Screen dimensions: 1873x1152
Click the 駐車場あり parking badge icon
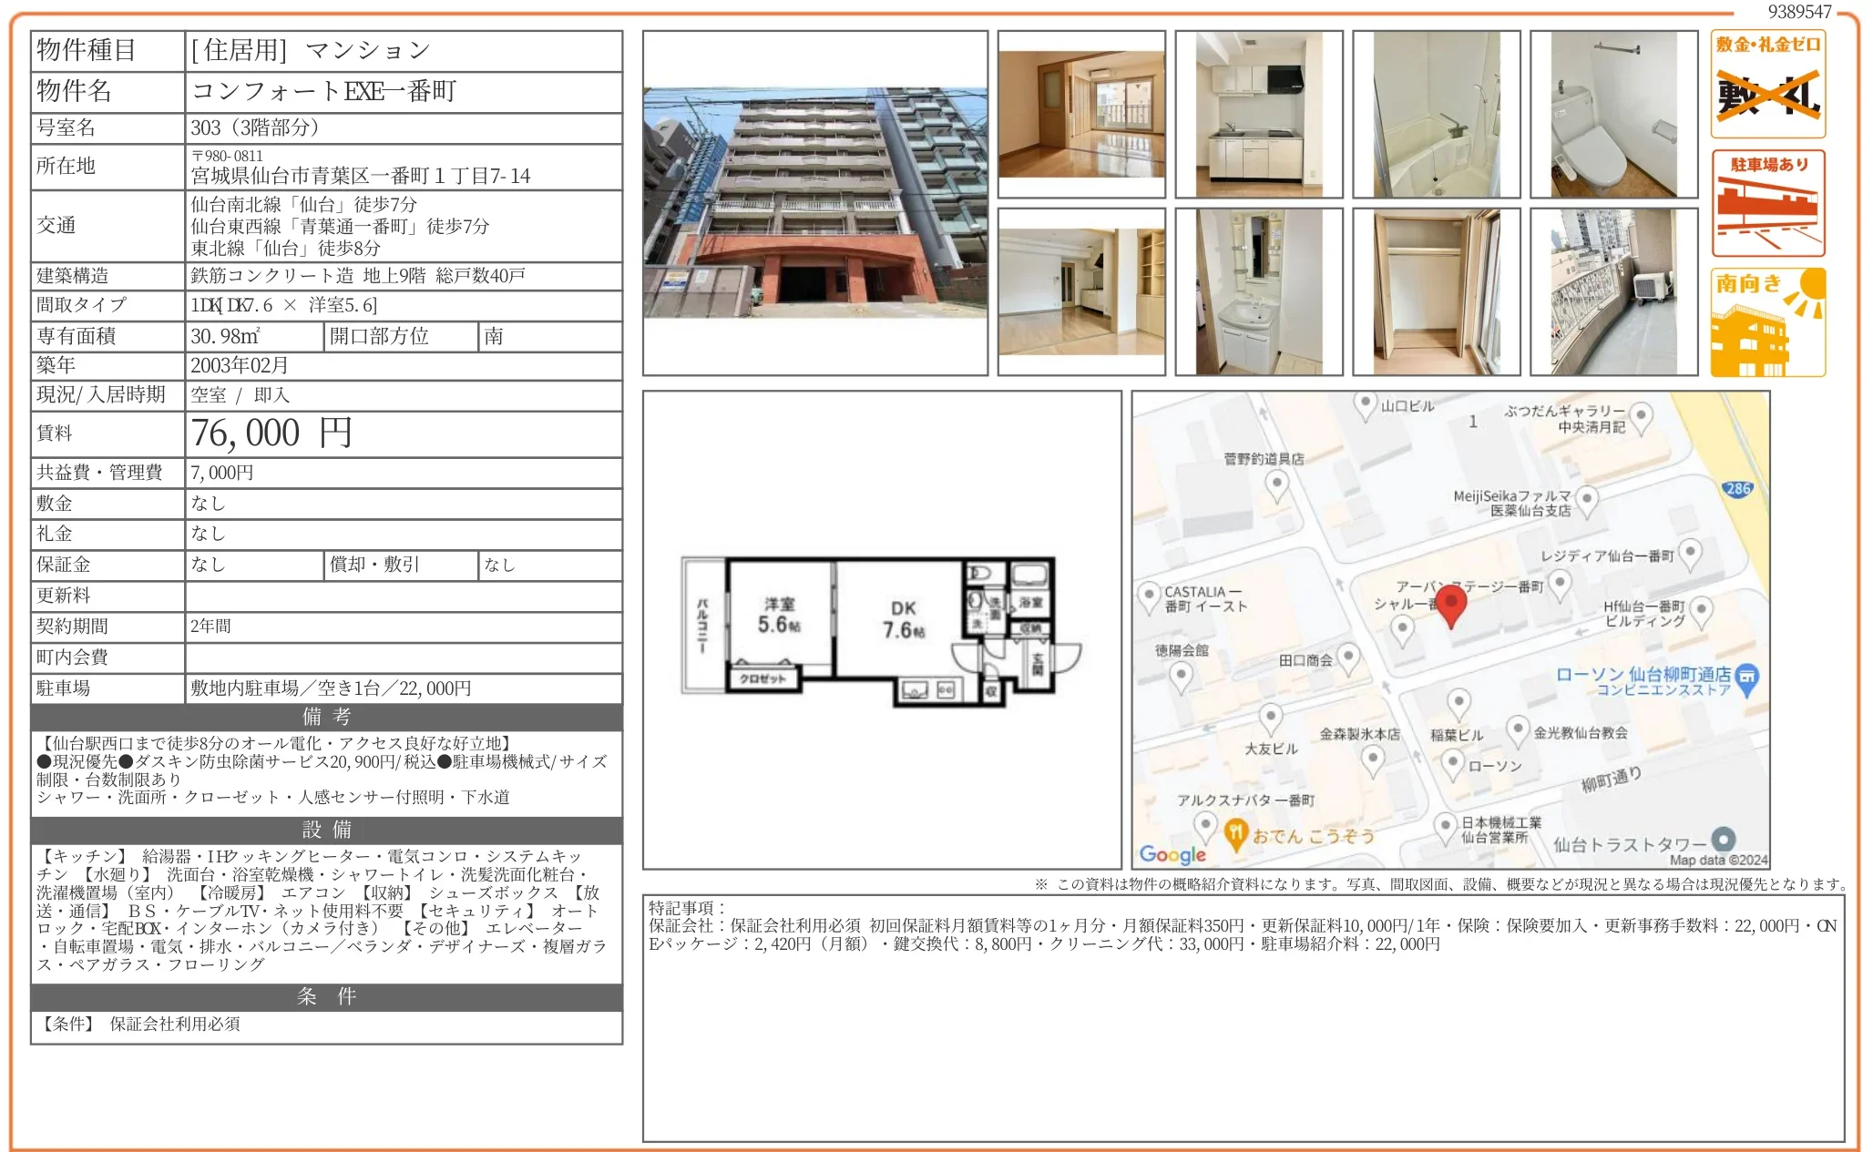tap(1767, 203)
